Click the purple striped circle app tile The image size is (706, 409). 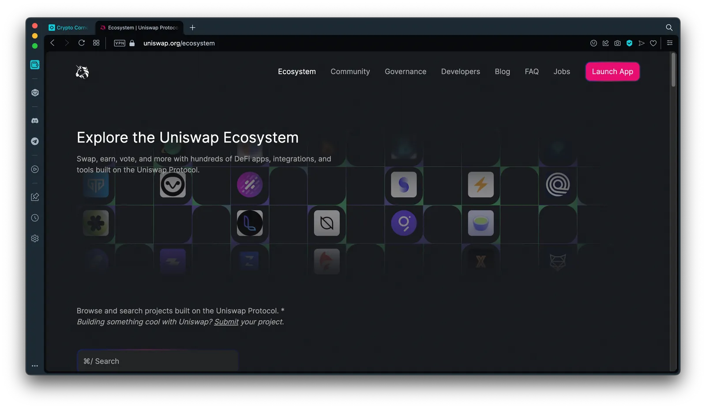[250, 184]
